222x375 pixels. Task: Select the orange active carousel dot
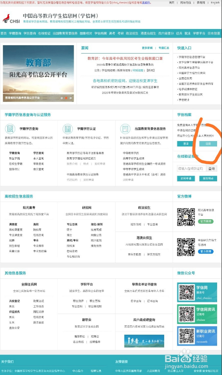coord(66,98)
